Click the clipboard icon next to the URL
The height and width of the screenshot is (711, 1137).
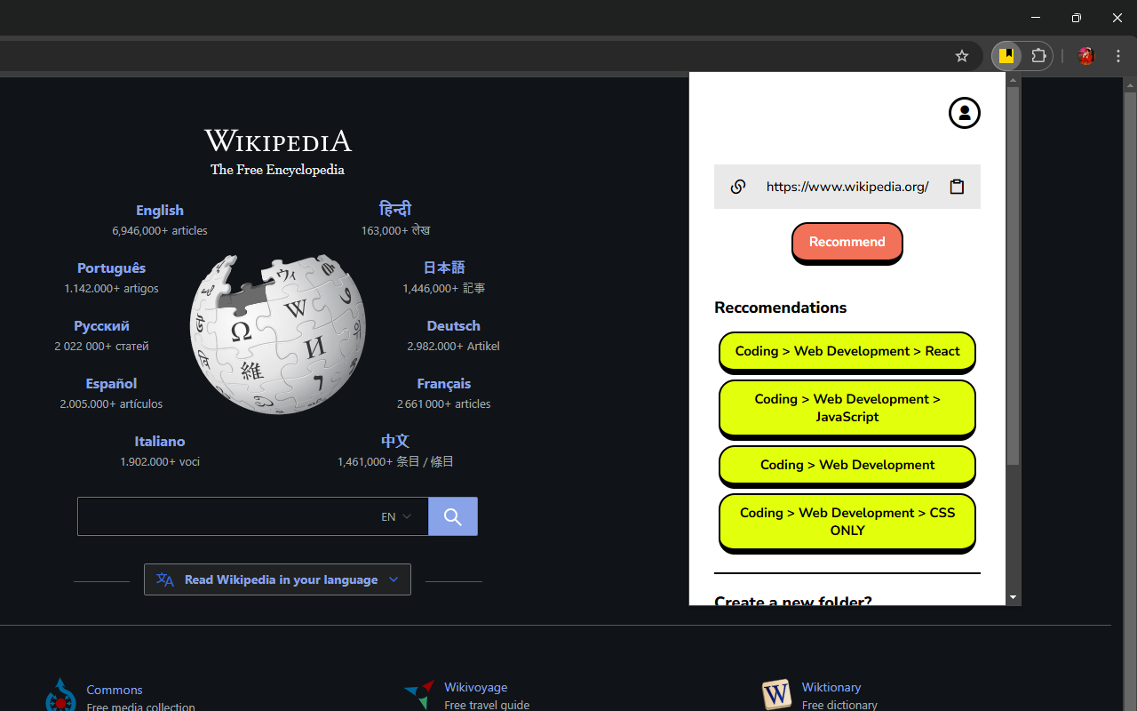[x=957, y=187]
